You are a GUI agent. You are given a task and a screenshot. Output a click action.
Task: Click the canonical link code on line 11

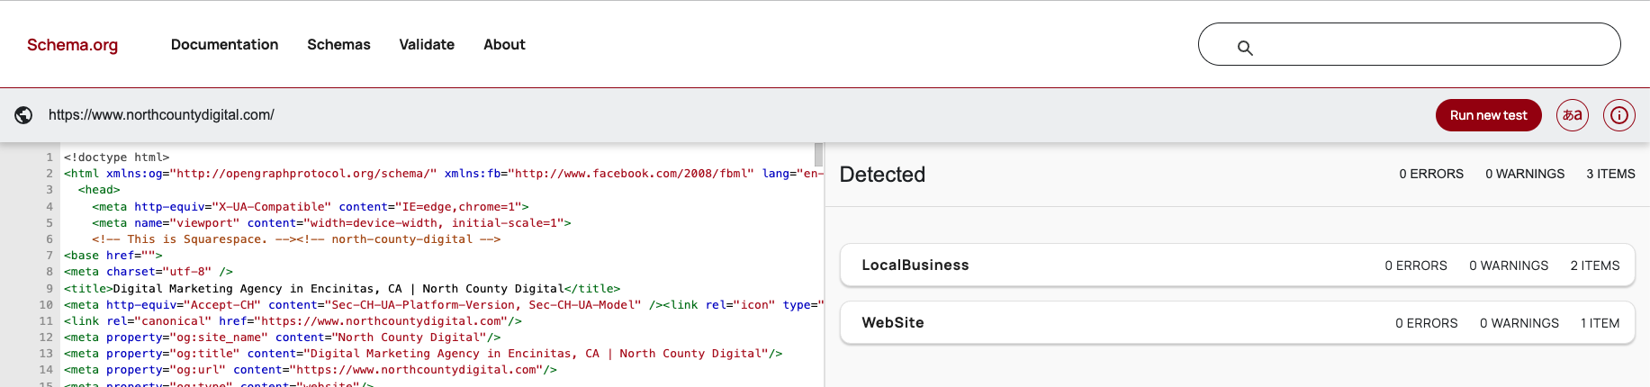[293, 321]
